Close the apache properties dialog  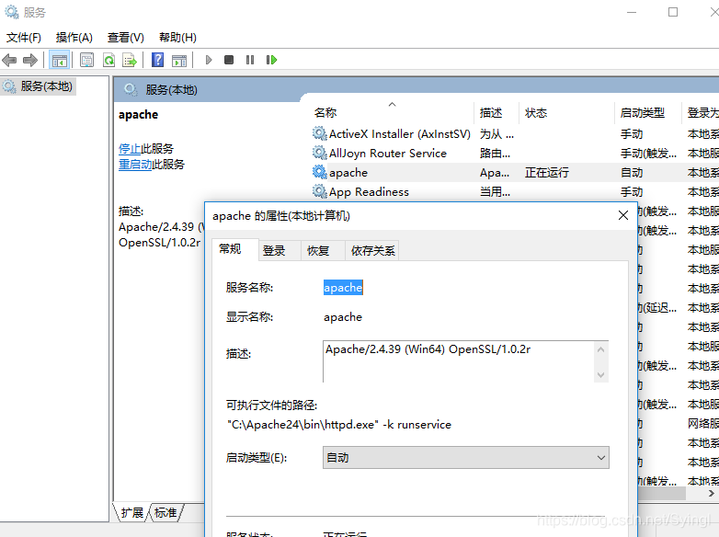[622, 215]
